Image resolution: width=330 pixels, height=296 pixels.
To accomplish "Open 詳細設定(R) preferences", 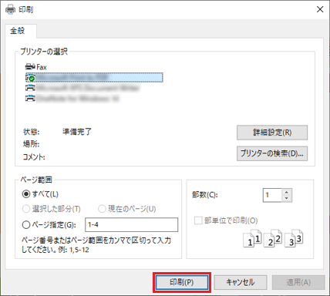I will pos(272,133).
